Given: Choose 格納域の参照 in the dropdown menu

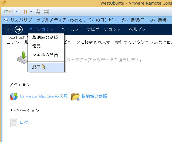Looking at the screenshot, I should click(x=45, y=37).
